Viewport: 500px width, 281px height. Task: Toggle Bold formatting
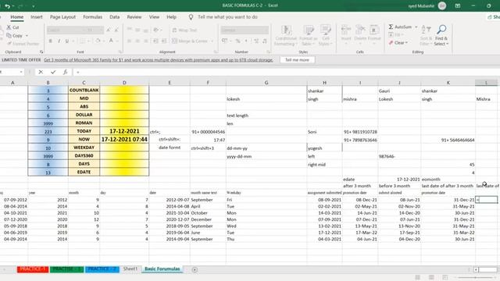tap(50, 41)
